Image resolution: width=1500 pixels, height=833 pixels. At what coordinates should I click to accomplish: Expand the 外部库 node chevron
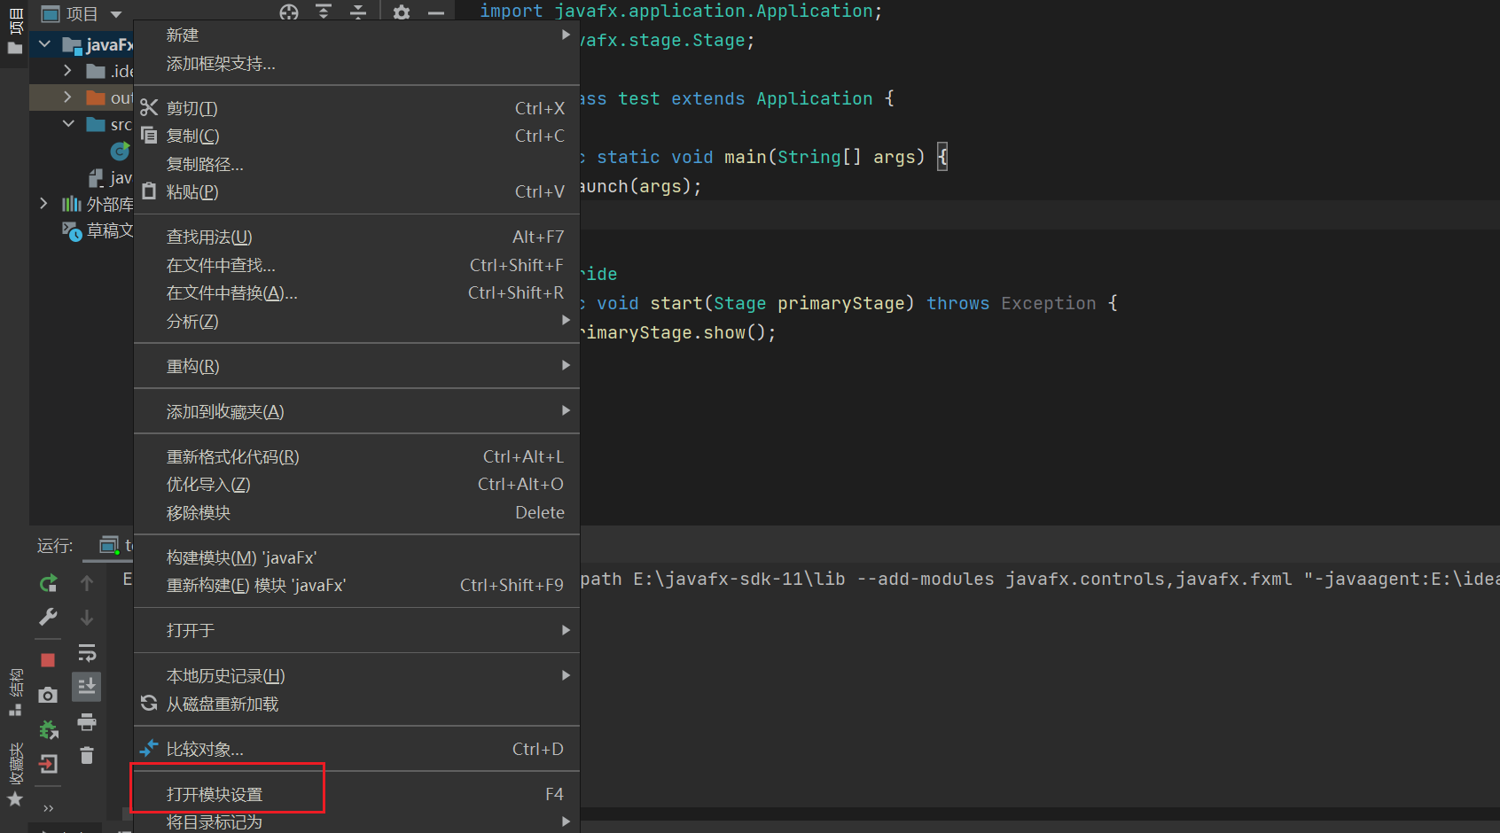[44, 203]
